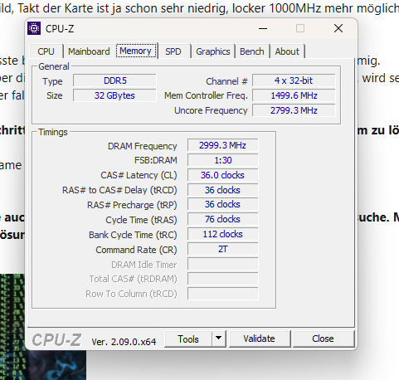Click the 1:30 FSB:DRAM ratio value

[223, 160]
